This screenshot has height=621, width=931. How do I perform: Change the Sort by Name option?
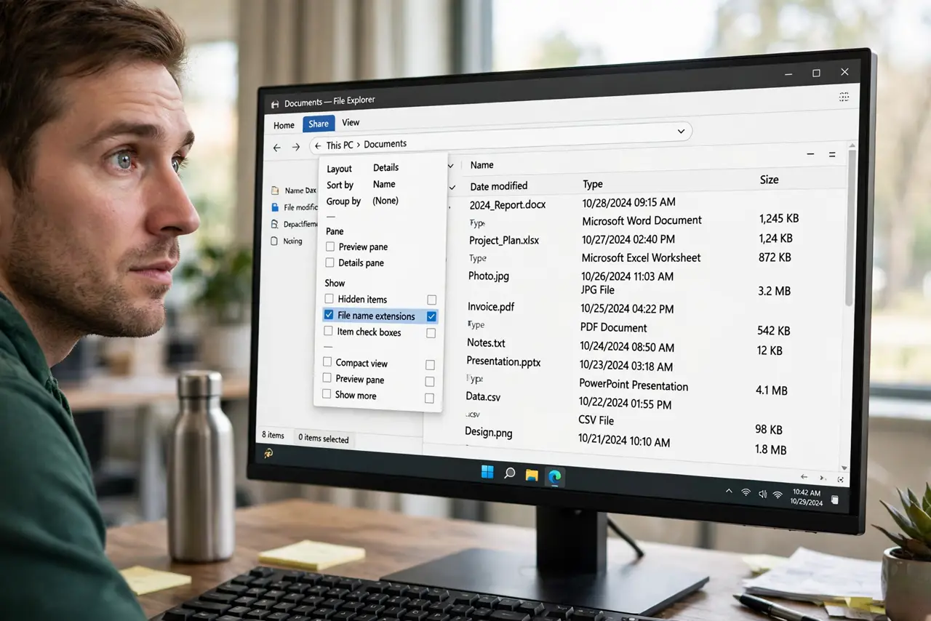tap(384, 184)
